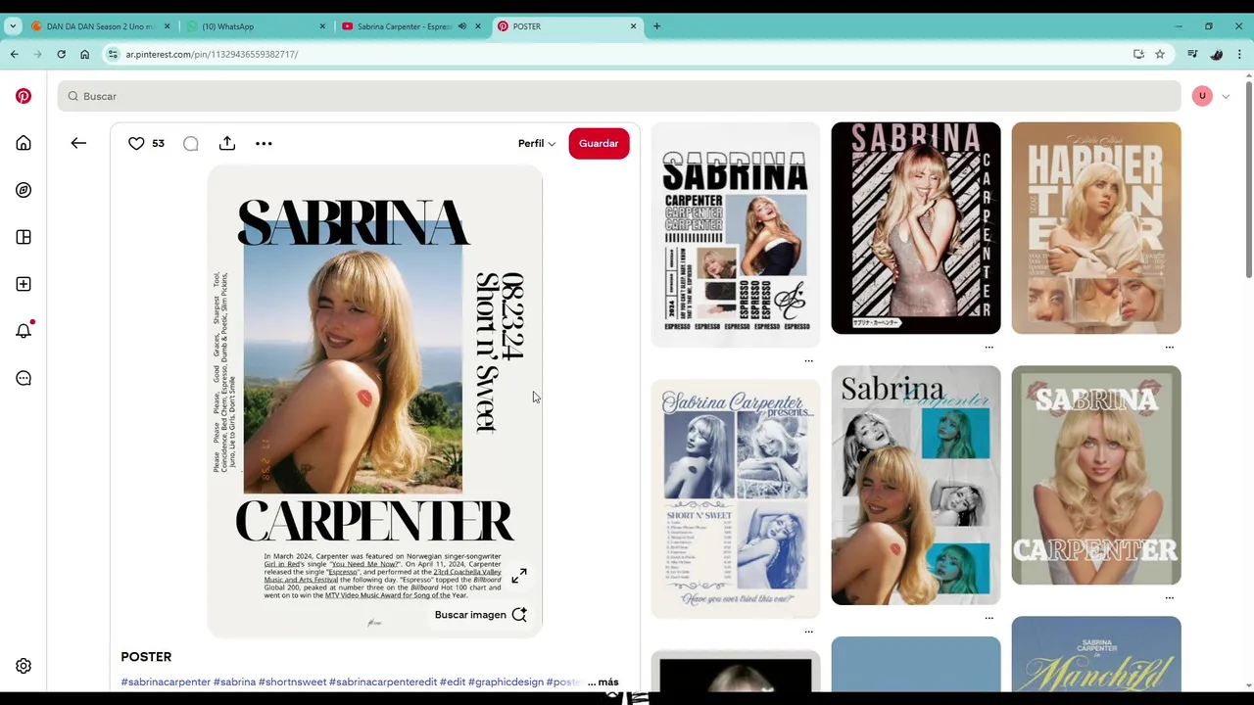The width and height of the screenshot is (1254, 705).
Task: Choose board with Perfil dropdown
Action: click(x=537, y=143)
